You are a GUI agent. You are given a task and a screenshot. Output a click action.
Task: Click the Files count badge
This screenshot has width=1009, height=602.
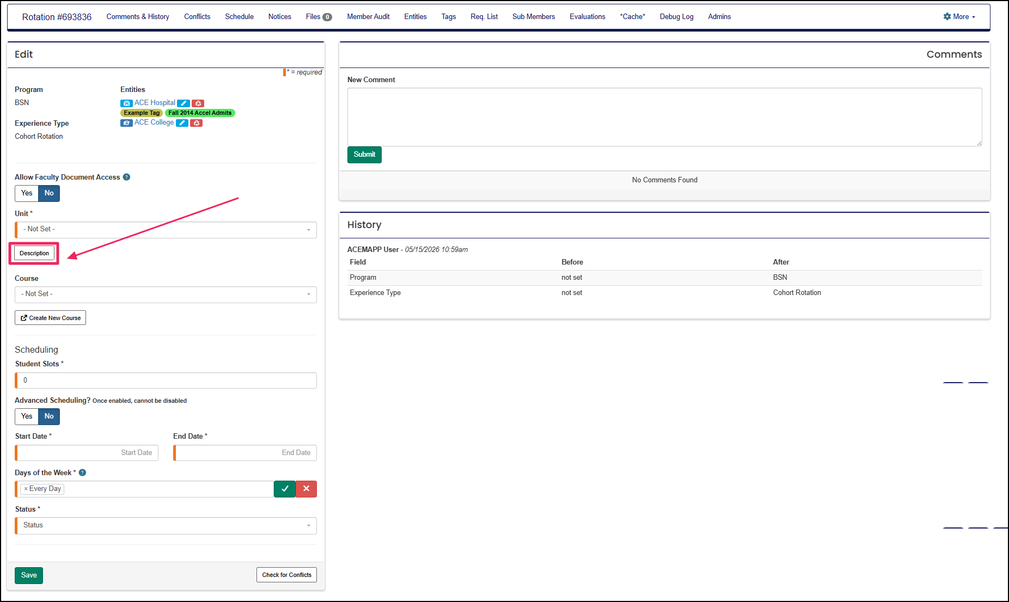click(x=327, y=17)
